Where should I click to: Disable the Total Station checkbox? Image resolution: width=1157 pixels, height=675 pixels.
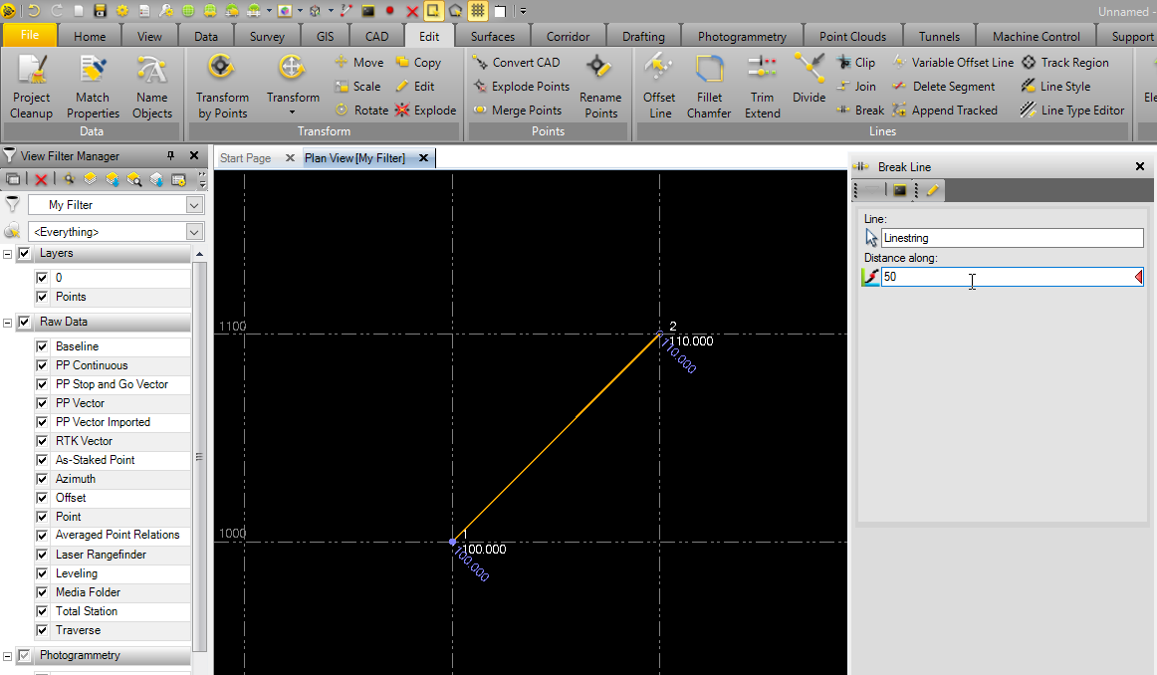[x=42, y=611]
